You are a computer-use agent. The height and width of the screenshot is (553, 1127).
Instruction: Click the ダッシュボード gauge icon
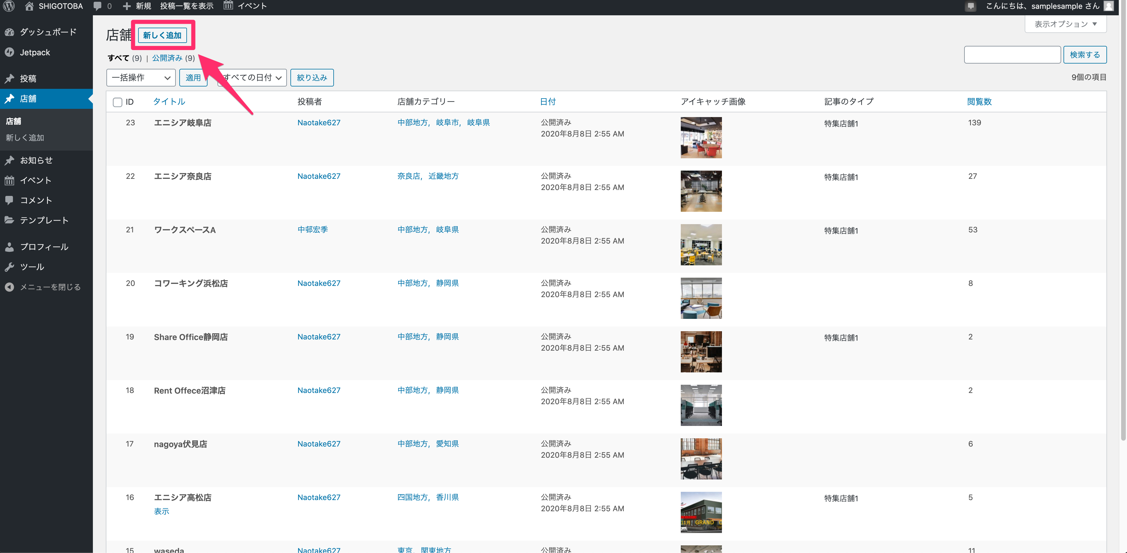9,32
